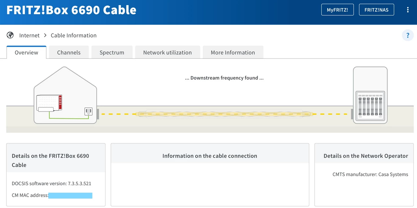The width and height of the screenshot is (417, 208).
Task: Click the blue help question mark icon
Action: [x=408, y=35]
